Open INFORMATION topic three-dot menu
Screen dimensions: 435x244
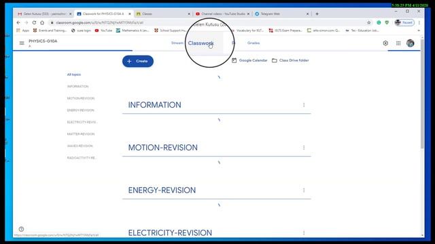[304, 105]
